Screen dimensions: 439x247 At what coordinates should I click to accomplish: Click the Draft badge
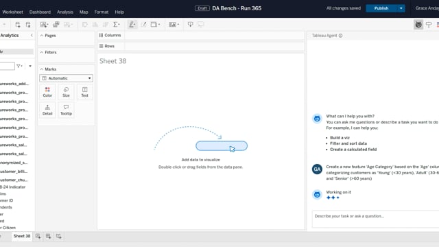click(x=202, y=8)
